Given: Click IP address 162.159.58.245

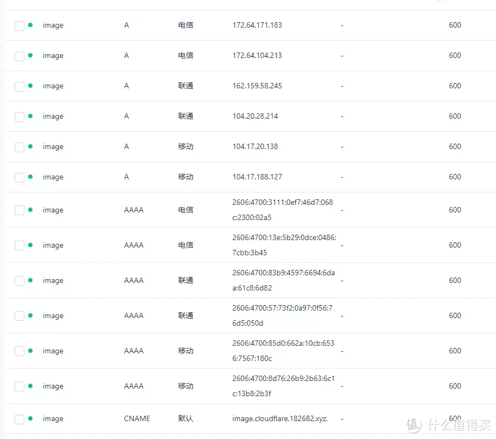Looking at the screenshot, I should coord(257,86).
